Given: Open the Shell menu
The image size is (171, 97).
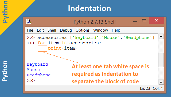Looking at the screenshot, I should pyautogui.click(x=52, y=30).
